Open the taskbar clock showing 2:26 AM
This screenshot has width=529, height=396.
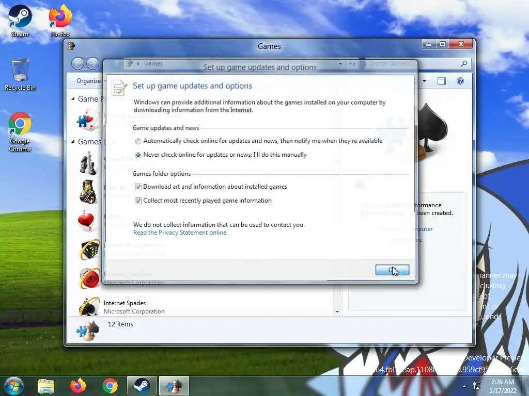point(502,382)
